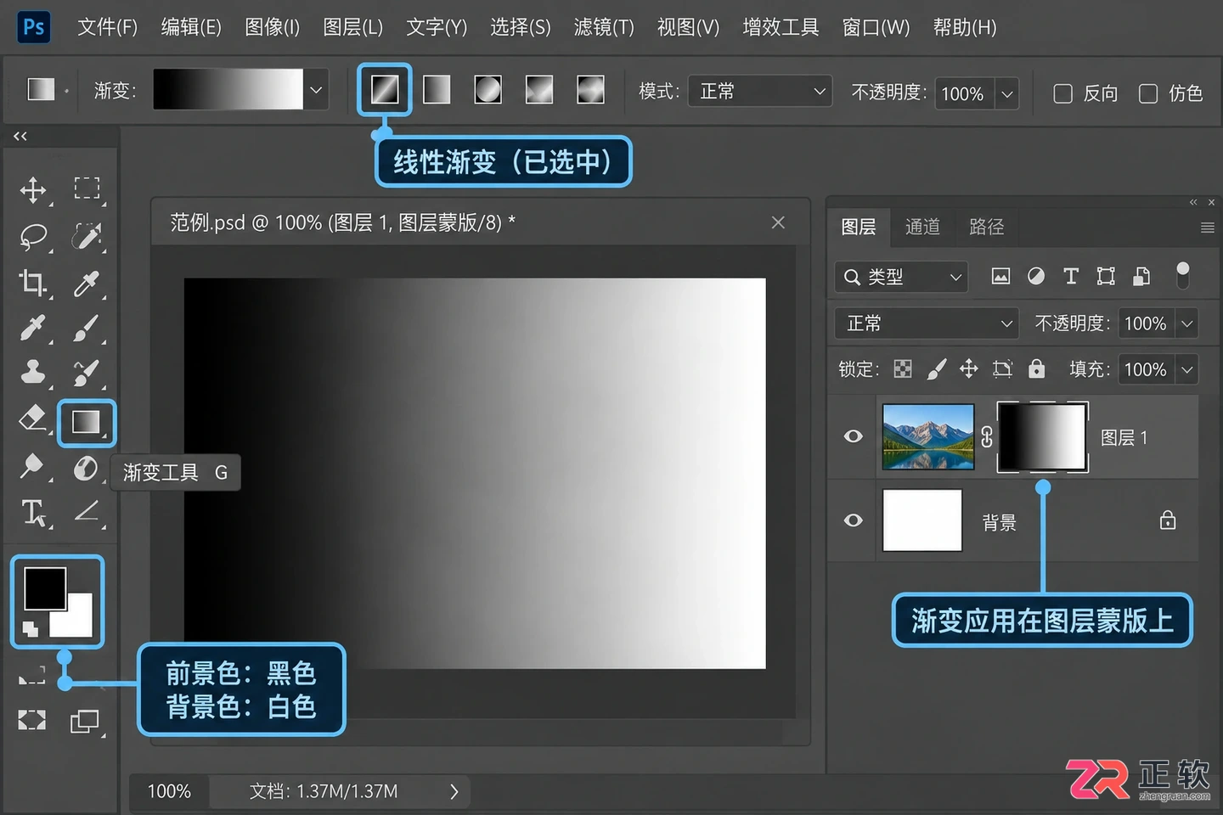Switch to the 路径 tab
The height and width of the screenshot is (815, 1223).
point(986,227)
